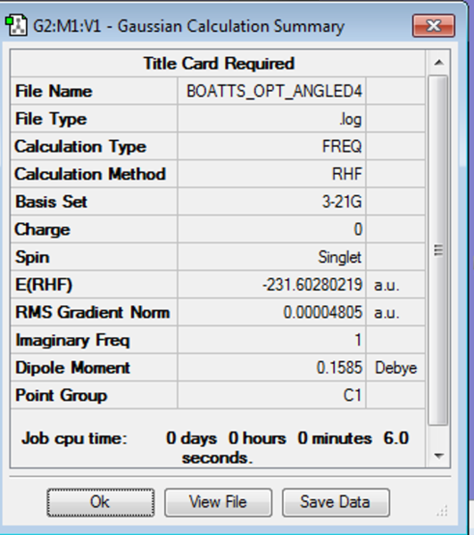The width and height of the screenshot is (474, 535).
Task: Select the file name BOATTS_OPT_ANGLED4
Action: [274, 91]
